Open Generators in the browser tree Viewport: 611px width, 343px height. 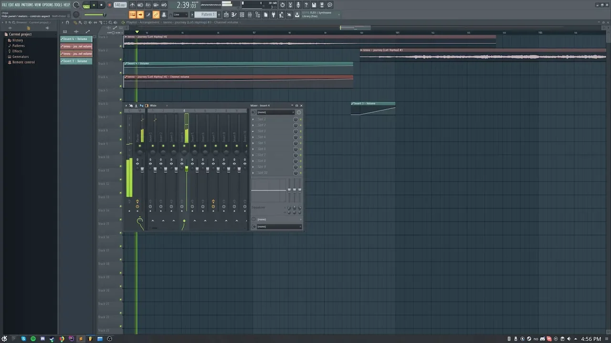[x=21, y=57]
